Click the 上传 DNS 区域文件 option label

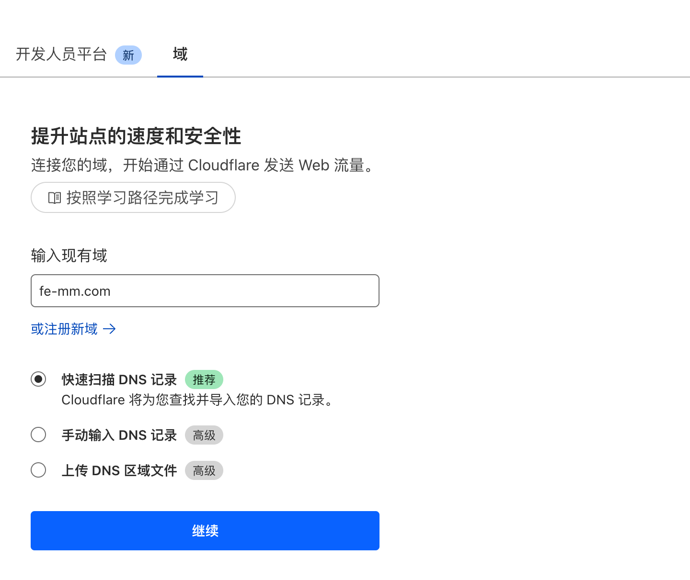pyautogui.click(x=119, y=470)
